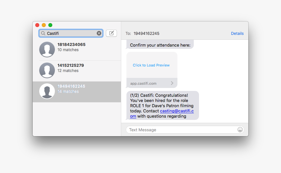Open the app.castifi.com link chevron
The height and width of the screenshot is (173, 281).
click(x=172, y=83)
